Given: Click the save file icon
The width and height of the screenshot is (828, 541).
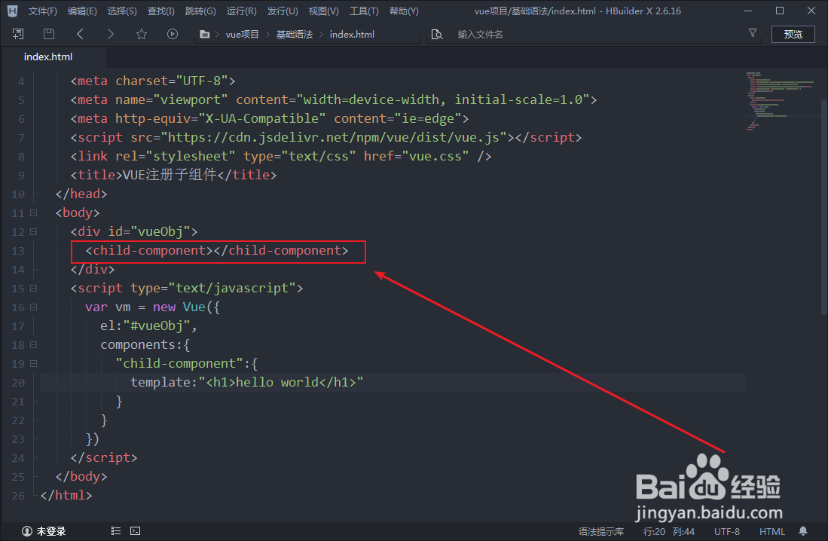Looking at the screenshot, I should pyautogui.click(x=48, y=35).
